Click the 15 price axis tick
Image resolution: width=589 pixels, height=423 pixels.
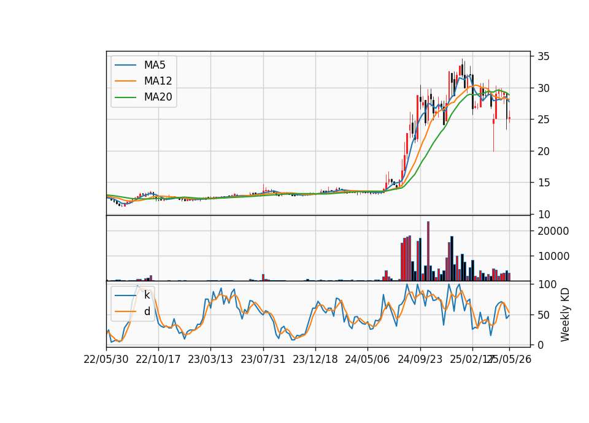(x=543, y=183)
